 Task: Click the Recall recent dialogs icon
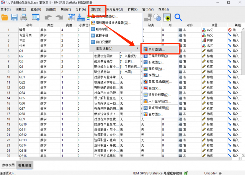[x=36, y=18]
